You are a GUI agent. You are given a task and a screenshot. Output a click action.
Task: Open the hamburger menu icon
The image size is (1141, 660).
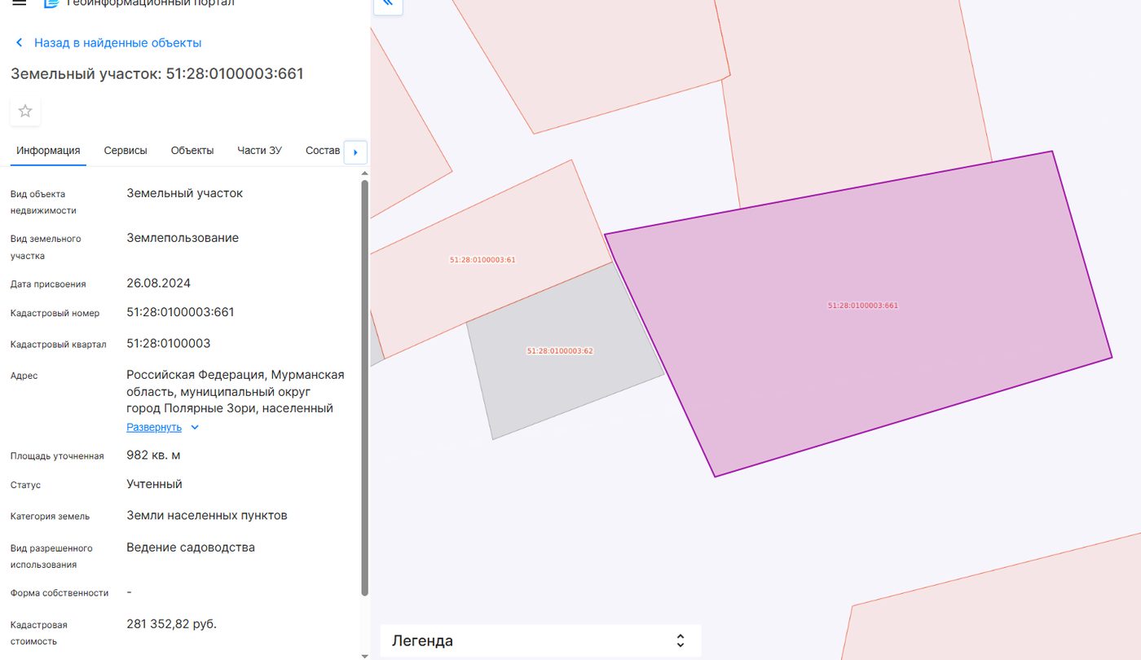coord(19,3)
